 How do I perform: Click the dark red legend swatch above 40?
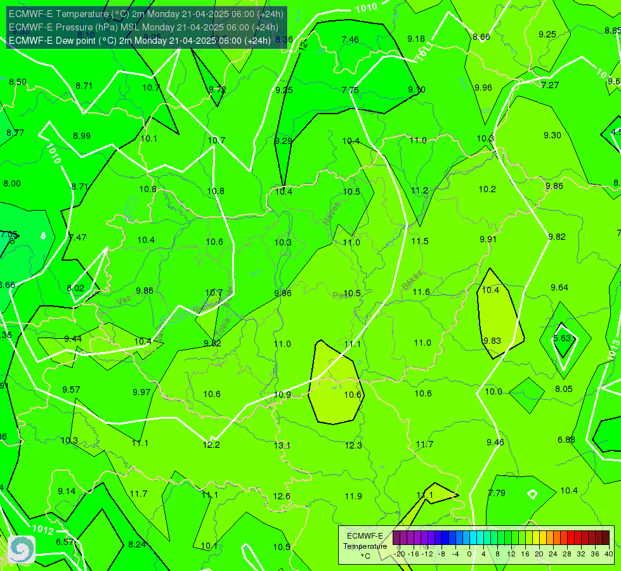click(606, 538)
